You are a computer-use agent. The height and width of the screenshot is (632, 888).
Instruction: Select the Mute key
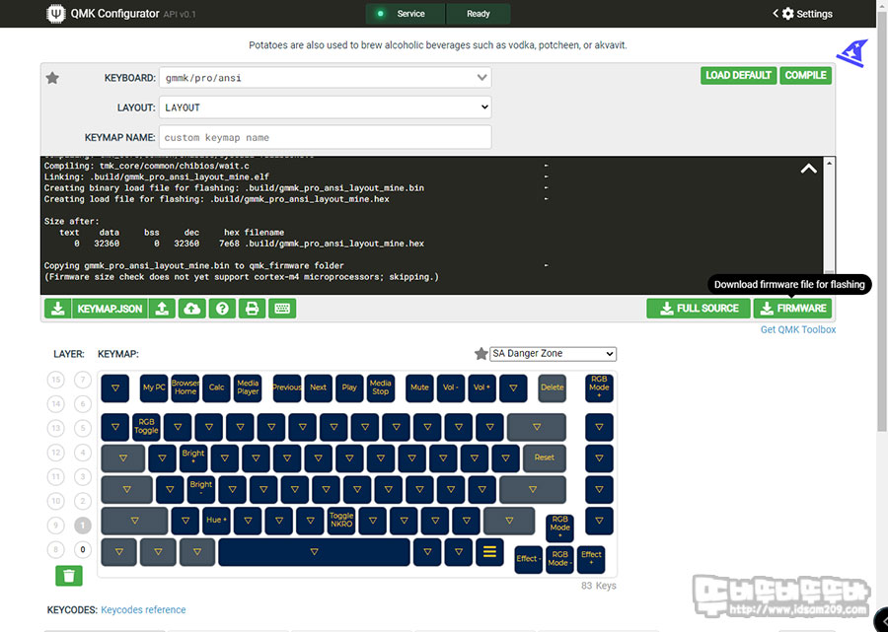[x=419, y=387]
